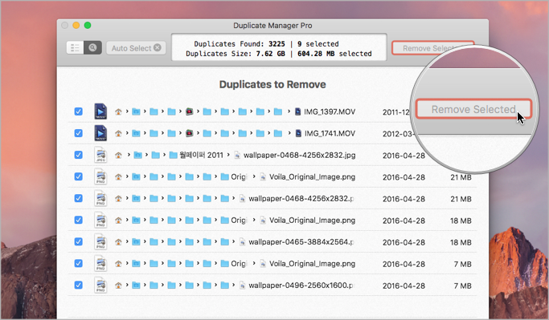Viewport: 549px width, 320px height.
Task: Click the file name IMG_1741.MOV
Action: click(330, 133)
